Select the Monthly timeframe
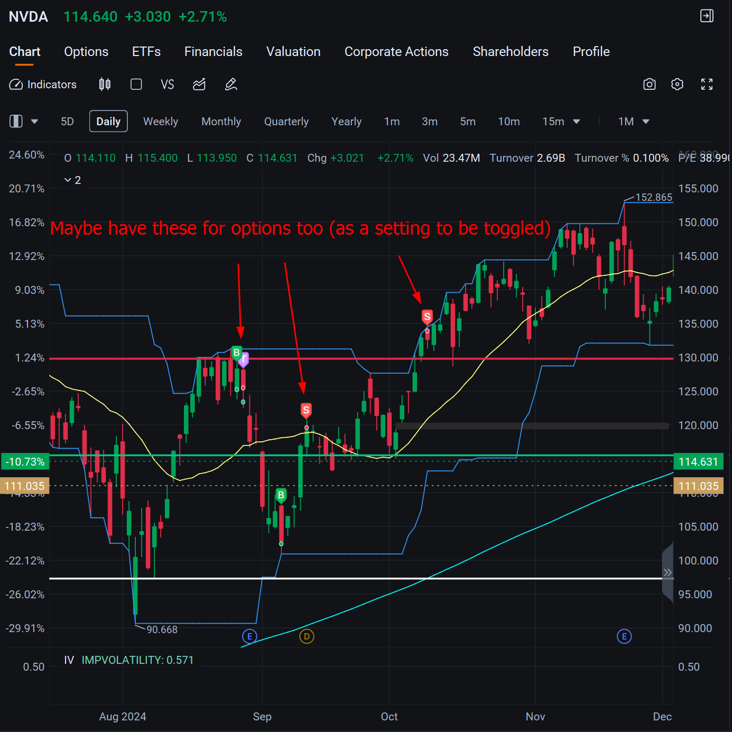The image size is (732, 732). click(221, 122)
